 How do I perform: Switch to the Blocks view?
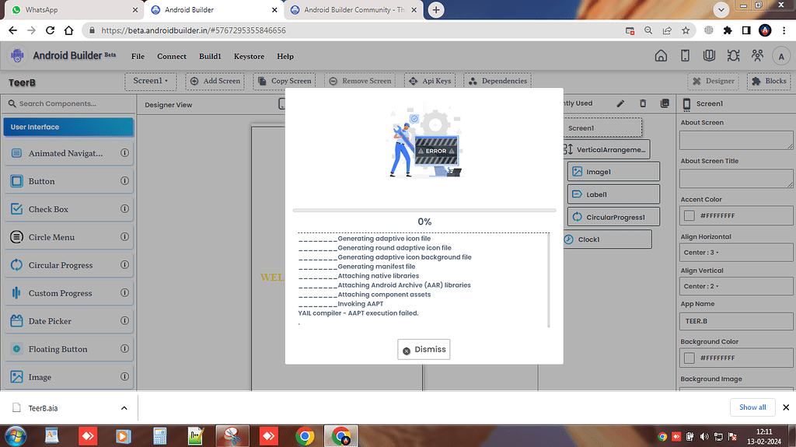tap(769, 82)
